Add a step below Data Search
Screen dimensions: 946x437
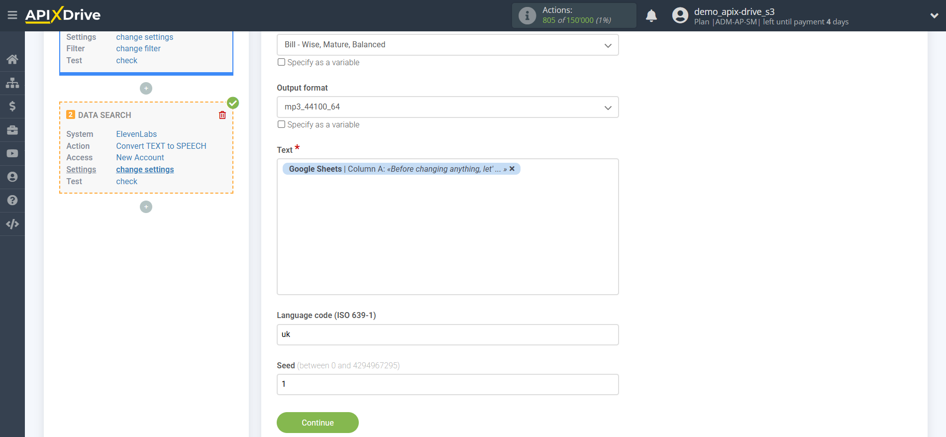[x=146, y=207]
